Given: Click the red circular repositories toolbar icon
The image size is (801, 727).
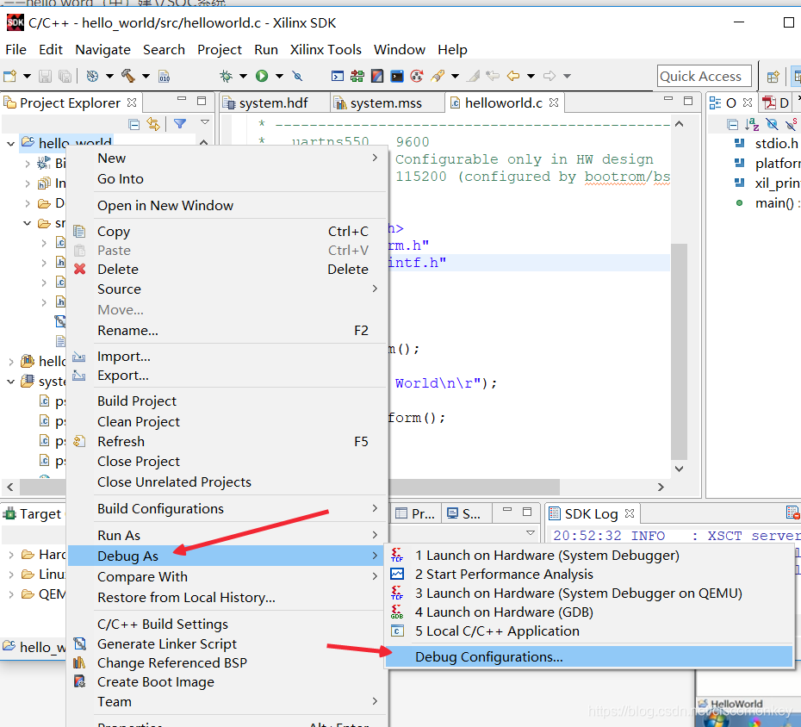Looking at the screenshot, I should click(417, 76).
